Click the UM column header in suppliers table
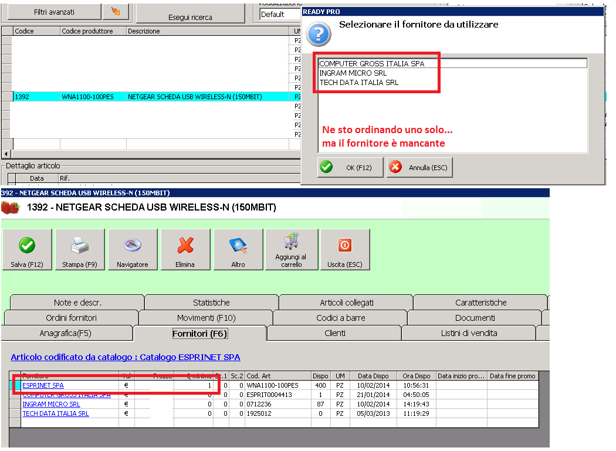 (340, 376)
